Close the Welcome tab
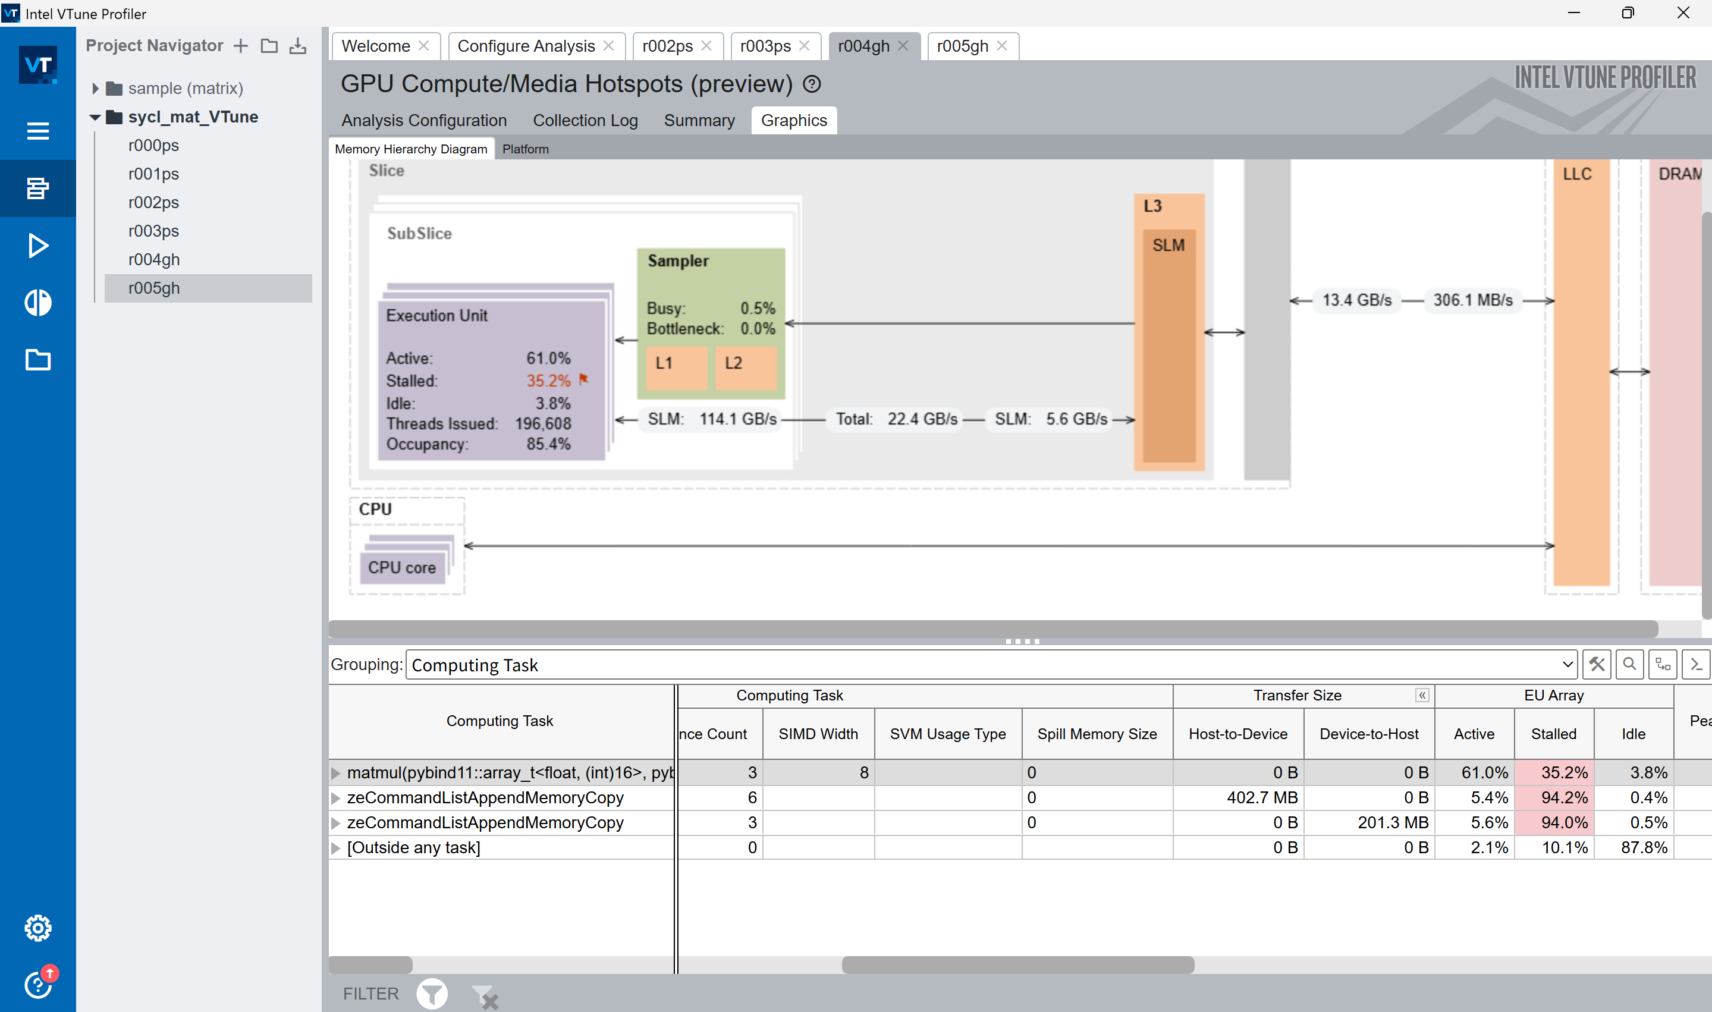Viewport: 1712px width, 1012px height. [x=423, y=46]
